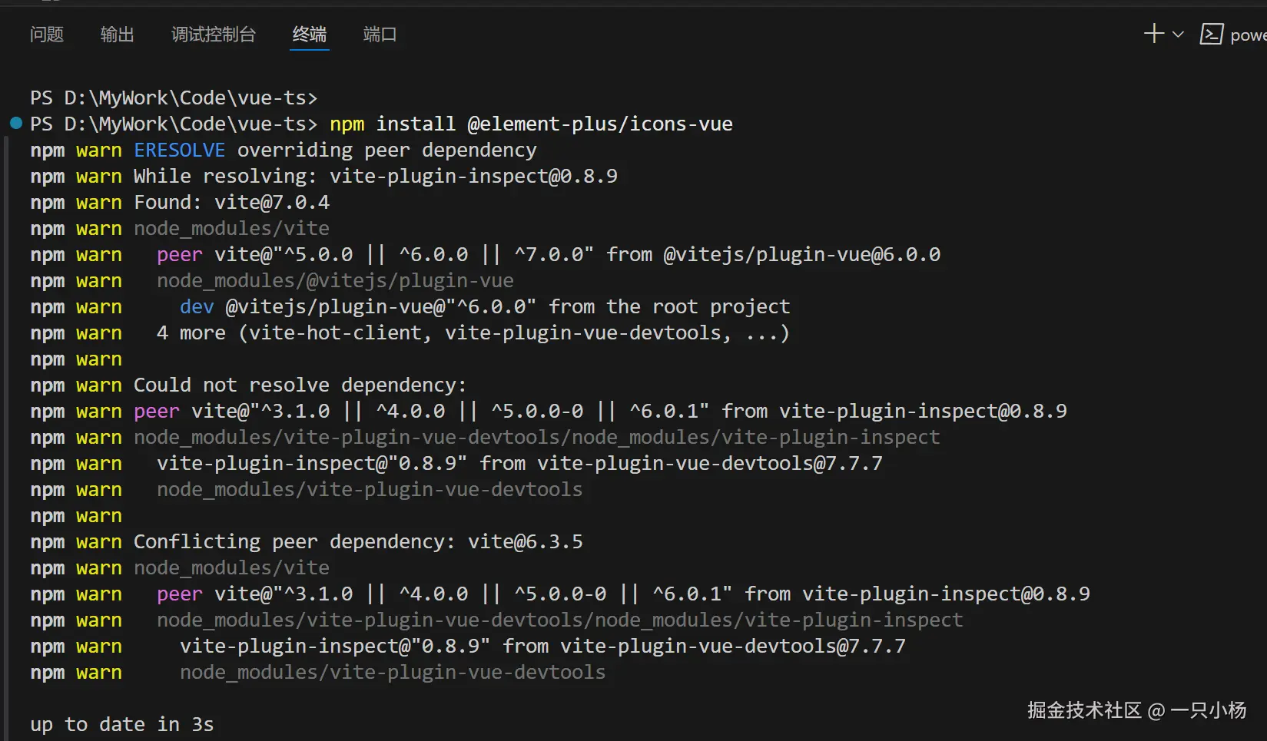This screenshot has width=1267, height=741.
Task: Click 'Conflicting peer dependency: vite@6.3.5' text
Action: [x=358, y=541]
